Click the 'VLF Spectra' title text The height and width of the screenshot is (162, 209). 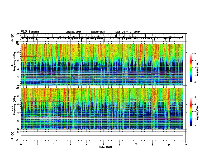[x=30, y=32]
